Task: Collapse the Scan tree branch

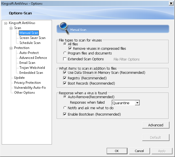Action: (11, 28)
